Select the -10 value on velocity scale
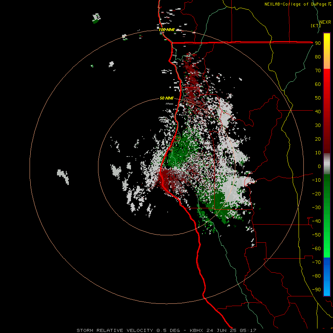Screen dimensions: 333x333 coord(316,180)
